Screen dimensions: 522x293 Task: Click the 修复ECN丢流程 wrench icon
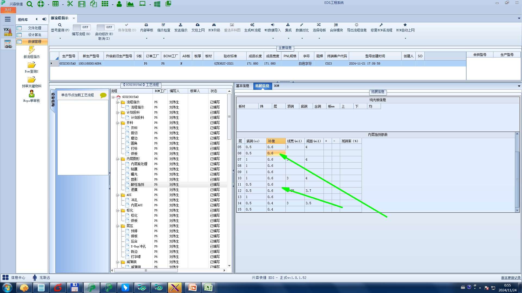click(381, 25)
